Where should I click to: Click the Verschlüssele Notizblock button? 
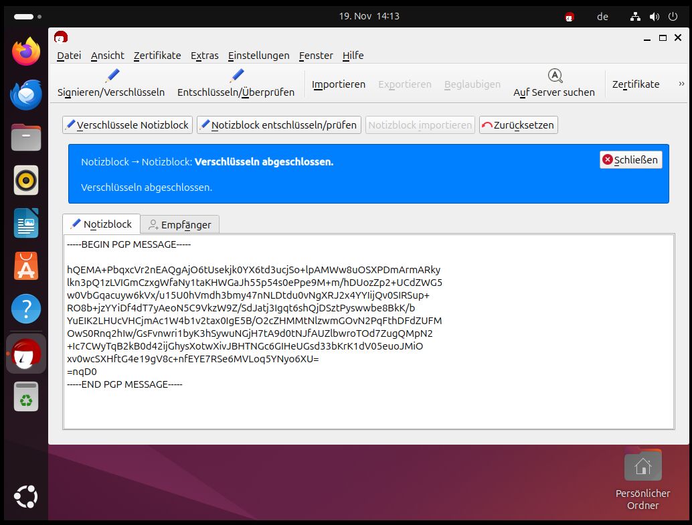[x=127, y=125]
